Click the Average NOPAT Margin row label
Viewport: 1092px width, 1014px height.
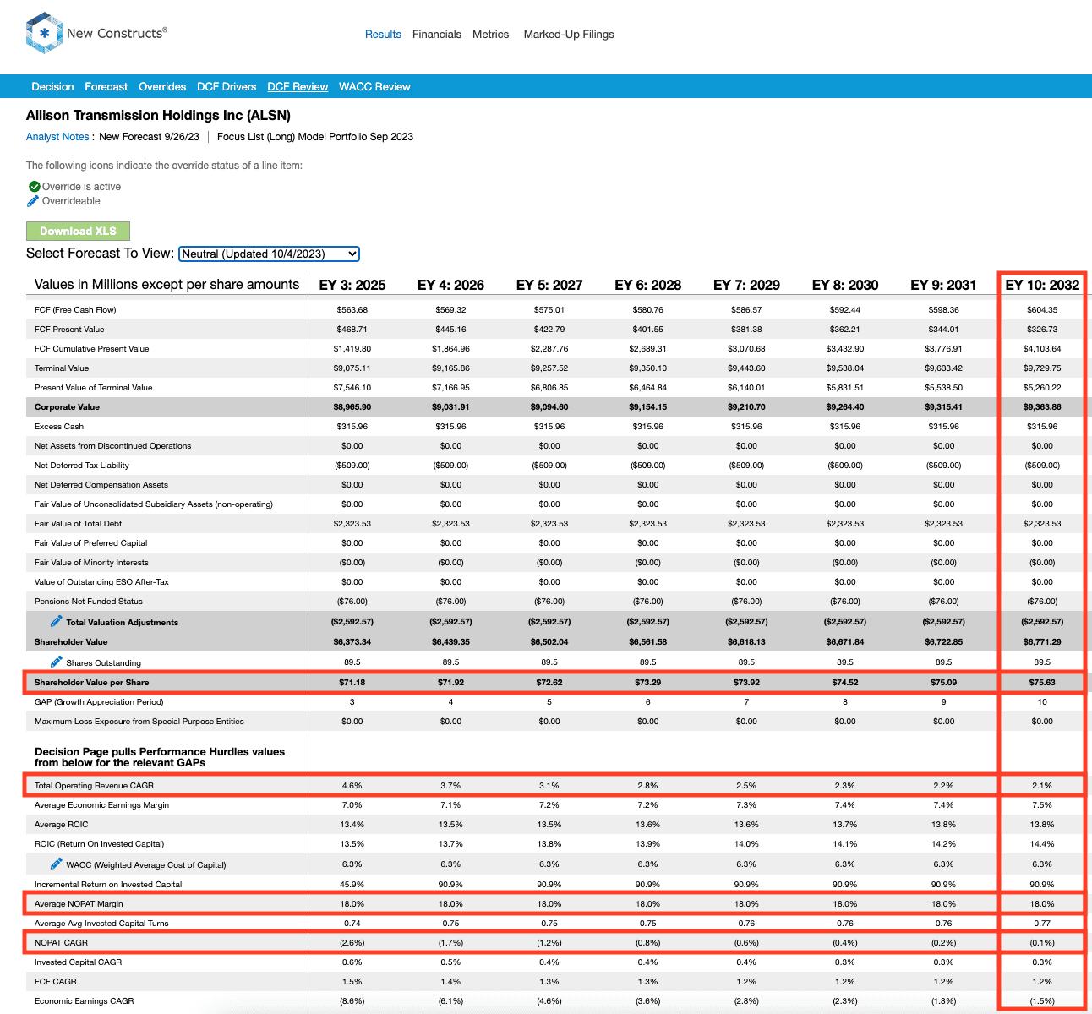pyautogui.click(x=79, y=904)
